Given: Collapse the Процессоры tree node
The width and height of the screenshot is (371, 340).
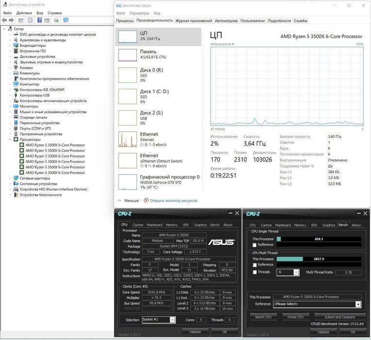Looking at the screenshot, I should 10,140.
